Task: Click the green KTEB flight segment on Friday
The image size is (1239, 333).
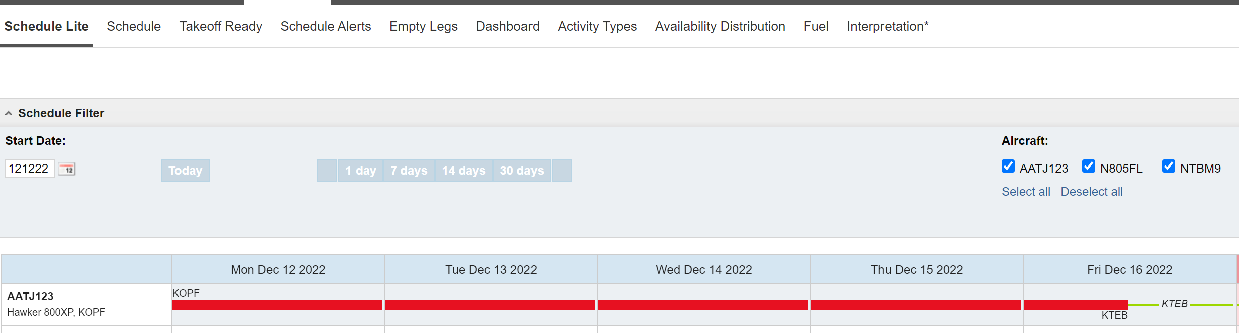Action: tap(1143, 304)
